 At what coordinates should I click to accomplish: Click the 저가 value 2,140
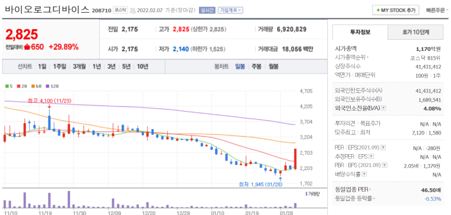[x=181, y=49]
